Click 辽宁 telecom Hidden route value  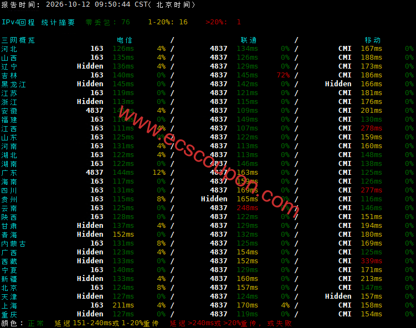tap(90, 66)
